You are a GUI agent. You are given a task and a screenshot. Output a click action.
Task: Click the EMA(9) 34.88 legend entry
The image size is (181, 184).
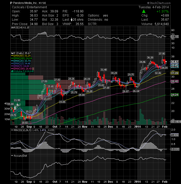tap(20, 66)
